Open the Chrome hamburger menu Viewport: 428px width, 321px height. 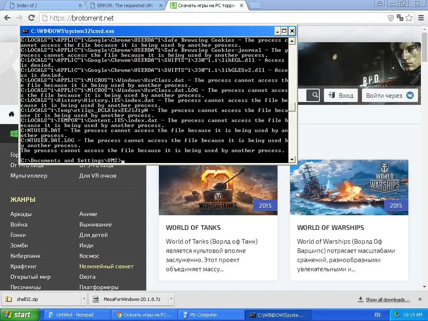(x=421, y=18)
